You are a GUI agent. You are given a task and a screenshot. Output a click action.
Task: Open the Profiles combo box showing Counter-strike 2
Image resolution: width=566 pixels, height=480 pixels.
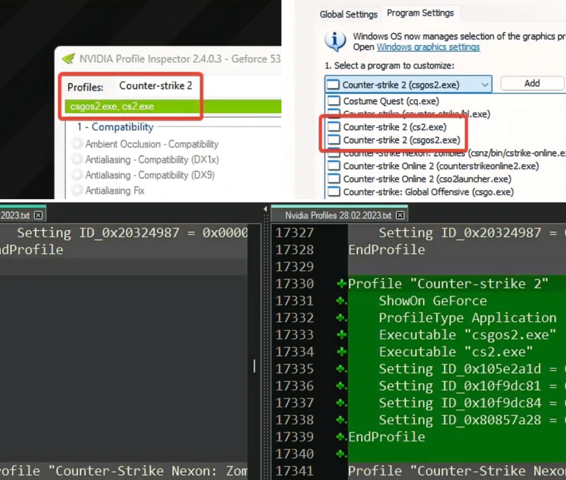pos(155,86)
